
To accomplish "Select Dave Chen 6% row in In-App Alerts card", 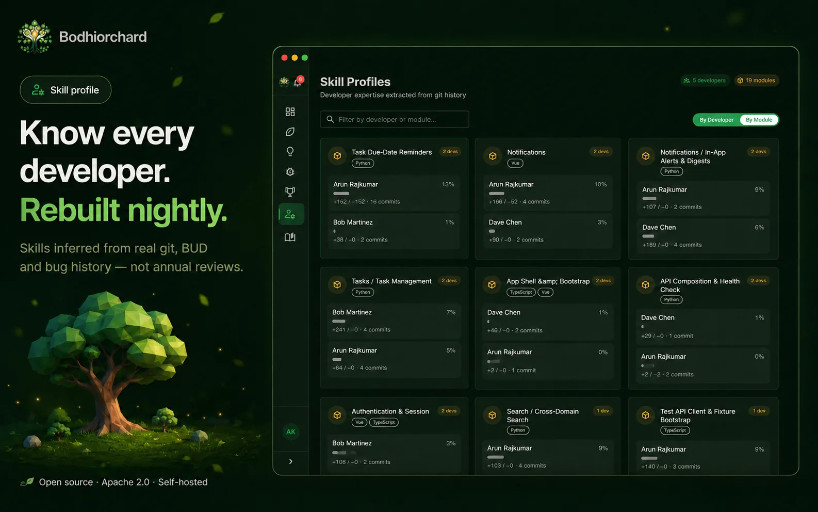I will click(704, 236).
